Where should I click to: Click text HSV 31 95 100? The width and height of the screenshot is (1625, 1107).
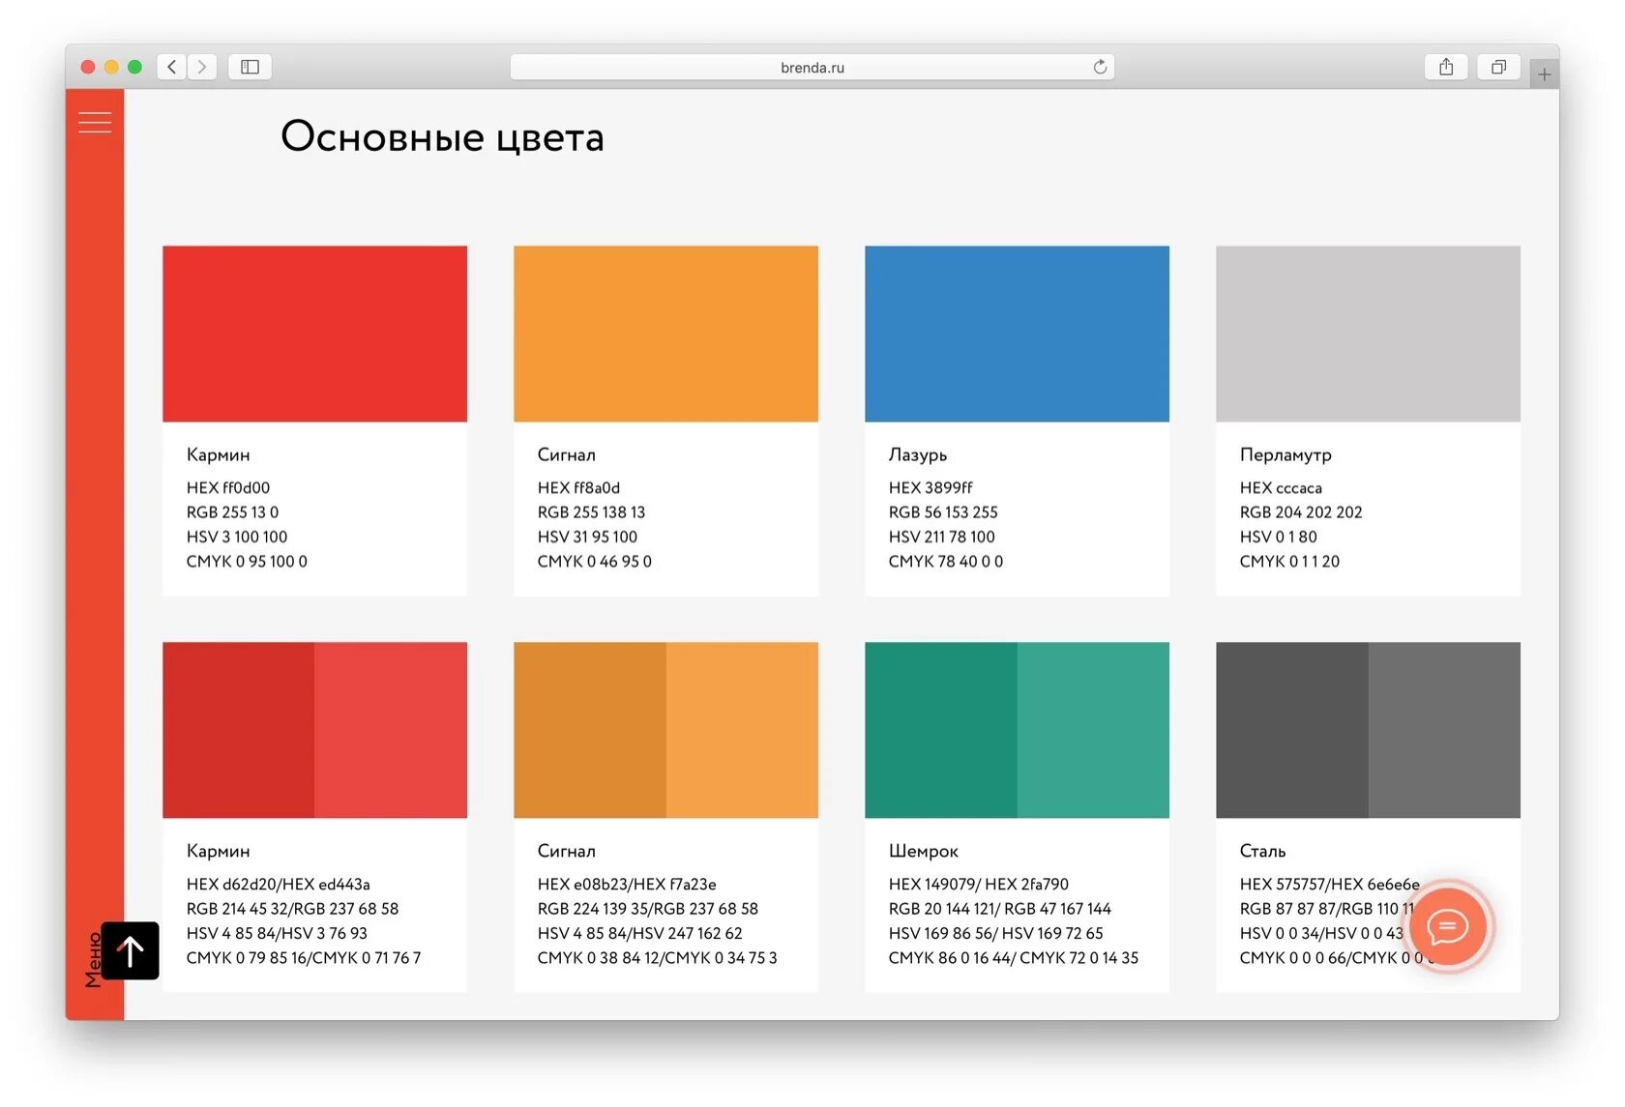(587, 537)
